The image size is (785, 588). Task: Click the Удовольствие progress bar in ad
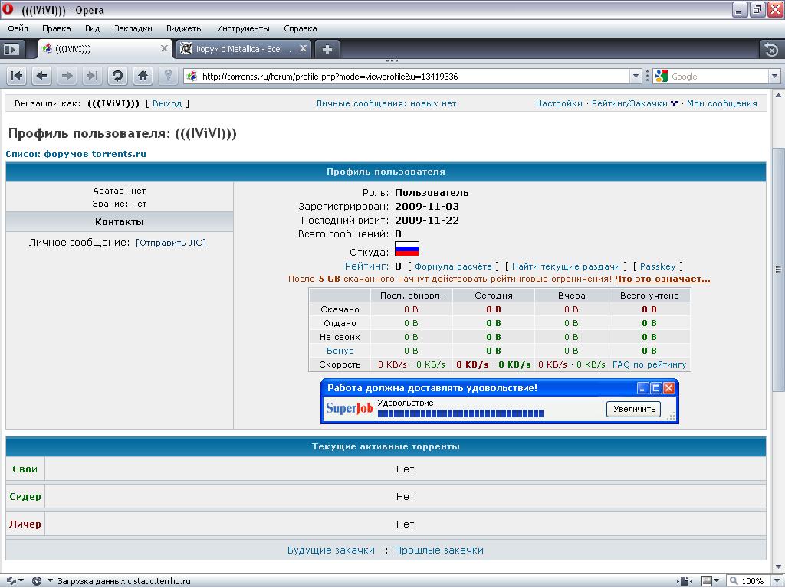[461, 413]
